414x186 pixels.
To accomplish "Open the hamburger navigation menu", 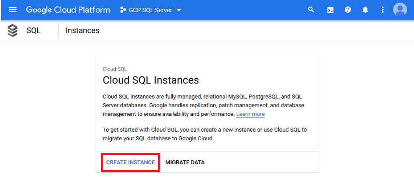I will [13, 10].
